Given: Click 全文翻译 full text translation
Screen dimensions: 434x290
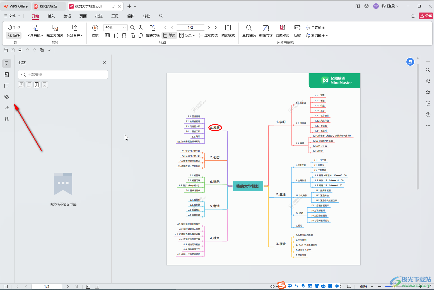Looking at the screenshot, I should (315, 28).
